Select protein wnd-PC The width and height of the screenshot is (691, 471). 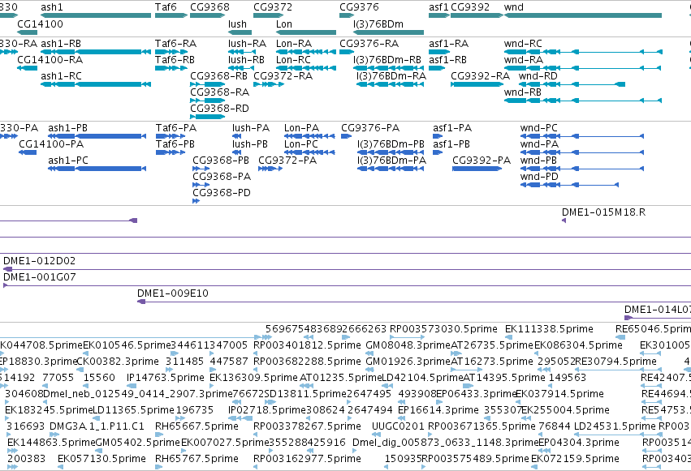coord(582,136)
